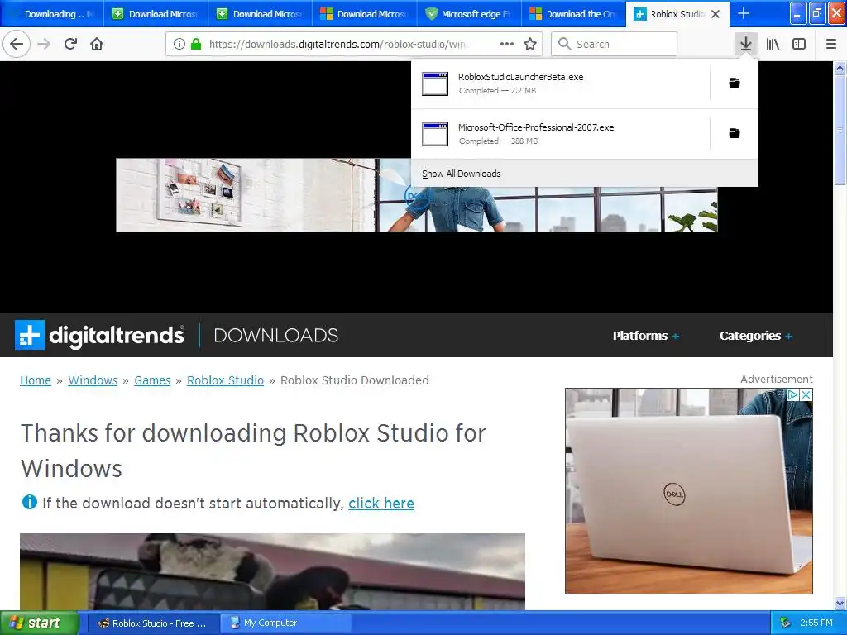Click the 'click here' download link
This screenshot has height=635, width=847.
point(381,504)
